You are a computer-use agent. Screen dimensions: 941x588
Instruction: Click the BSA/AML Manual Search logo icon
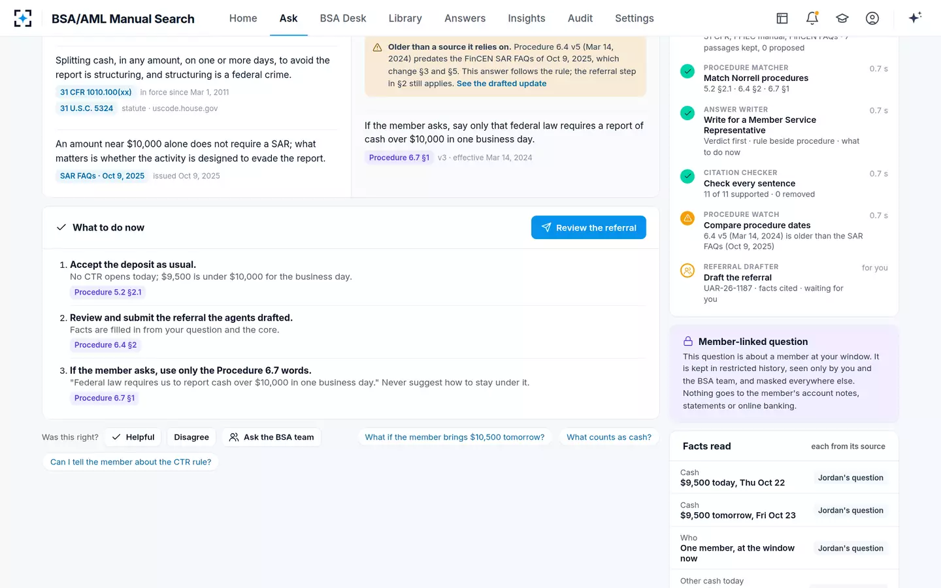pyautogui.click(x=23, y=18)
